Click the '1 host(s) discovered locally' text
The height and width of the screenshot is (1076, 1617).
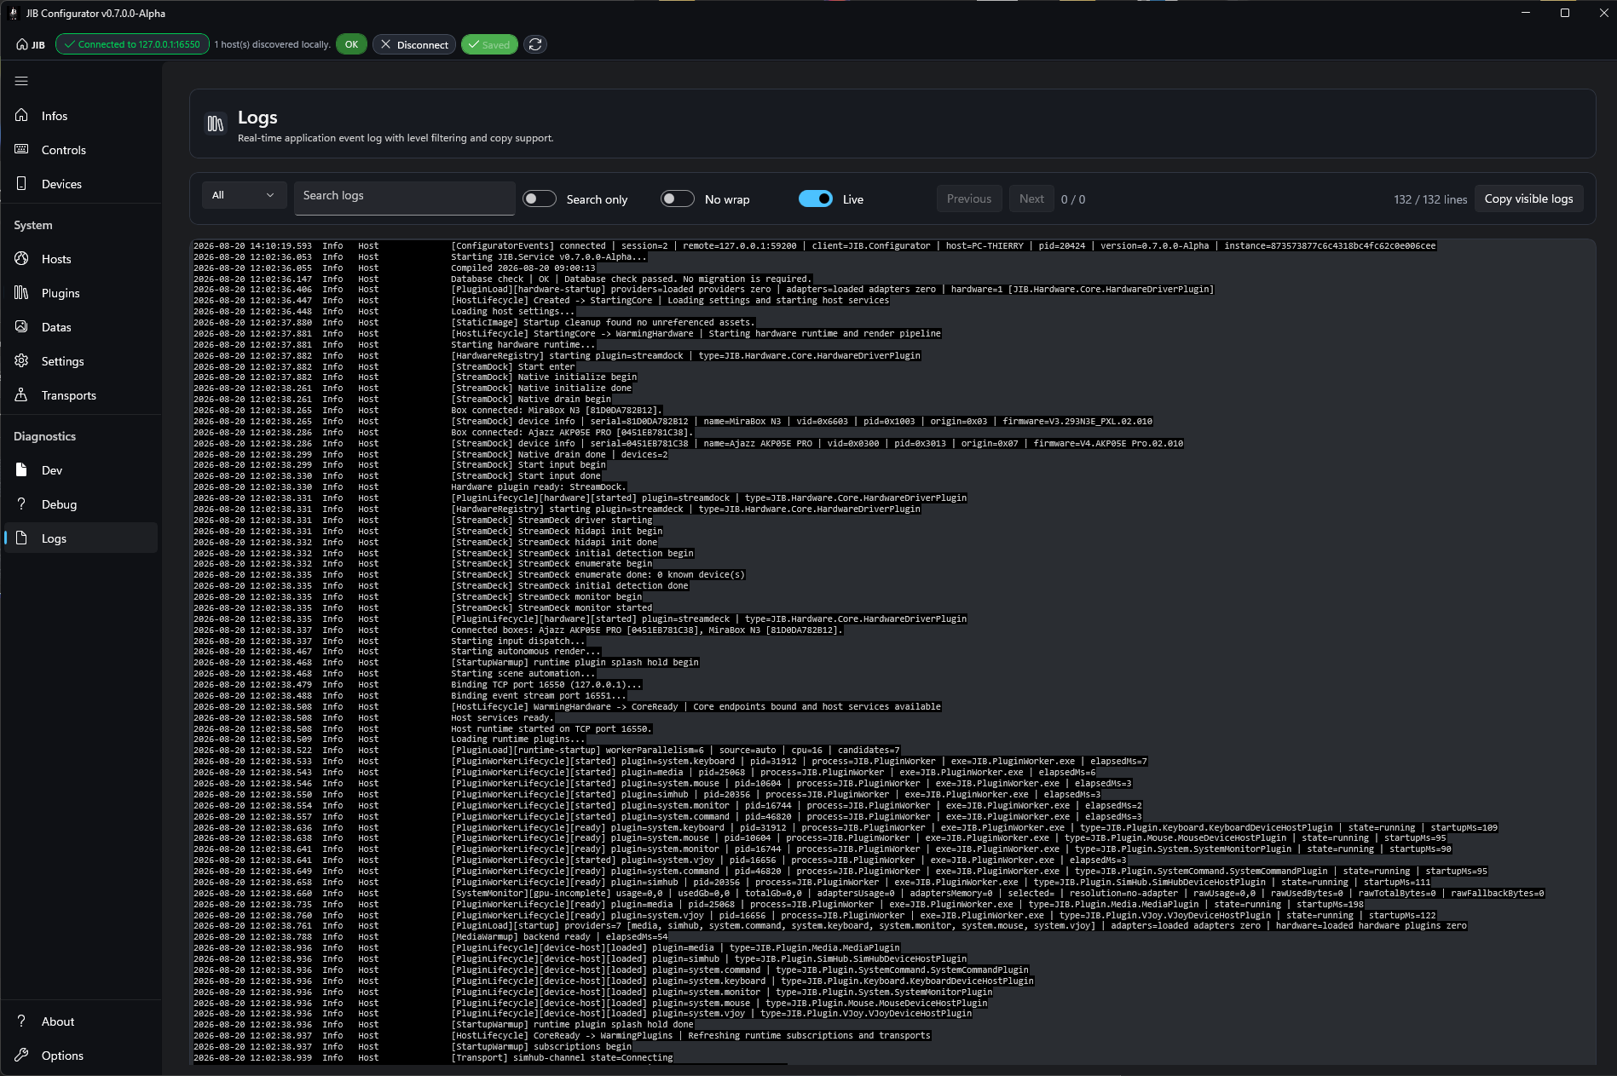pyautogui.click(x=272, y=44)
